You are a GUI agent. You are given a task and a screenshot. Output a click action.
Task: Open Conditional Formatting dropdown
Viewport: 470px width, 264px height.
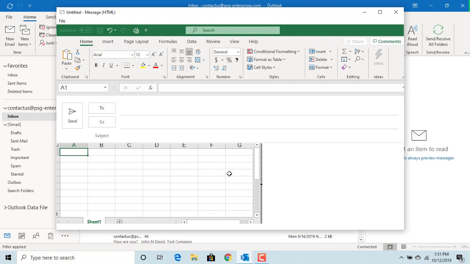tap(273, 51)
